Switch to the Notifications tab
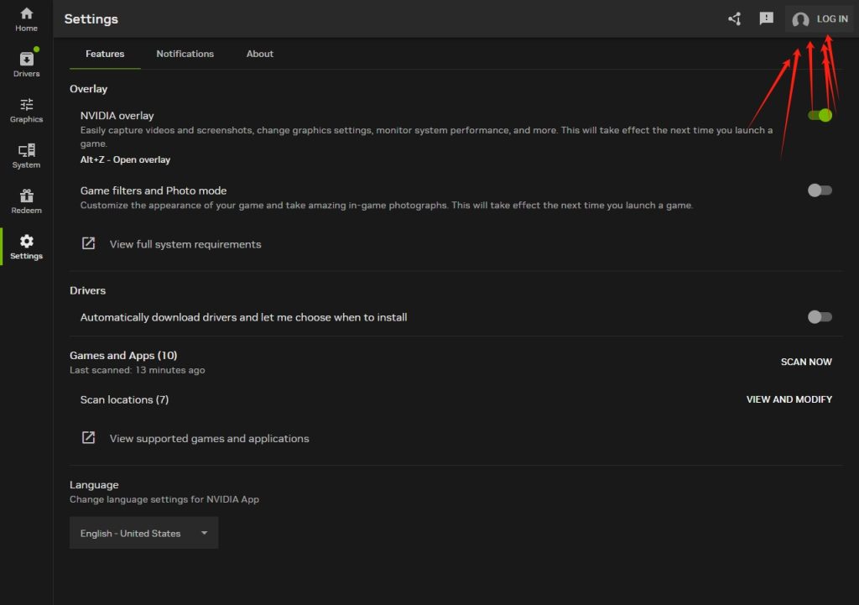This screenshot has height=605, width=859. [x=185, y=54]
